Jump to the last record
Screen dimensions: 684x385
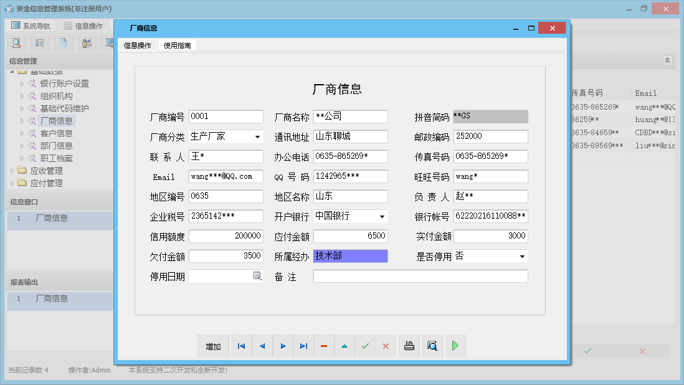tap(303, 346)
